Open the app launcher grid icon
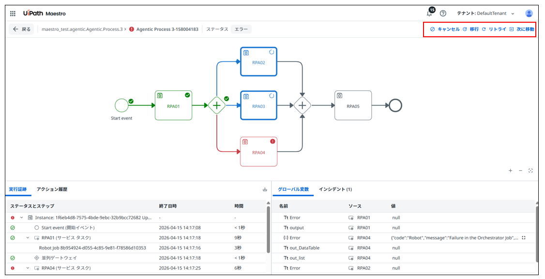This screenshot has height=279, width=545. click(13, 14)
